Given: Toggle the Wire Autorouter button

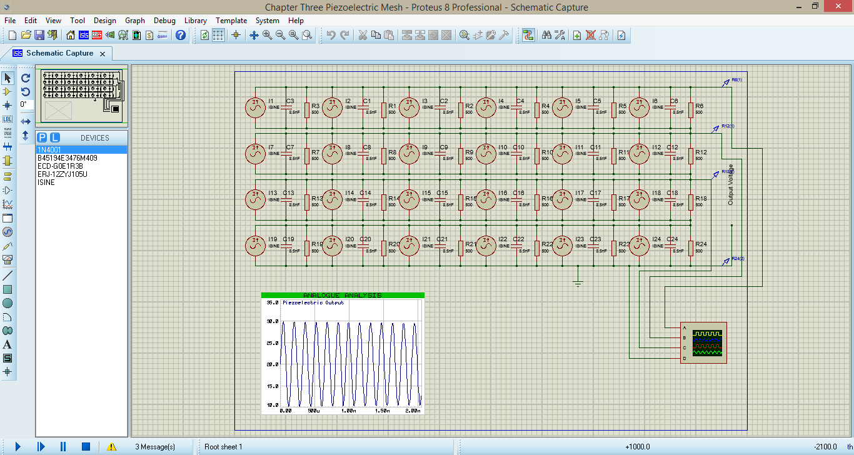Looking at the screenshot, I should tap(528, 35).
